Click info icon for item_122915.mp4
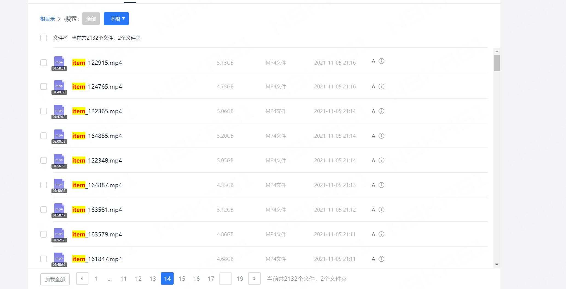The width and height of the screenshot is (566, 289). (381, 61)
